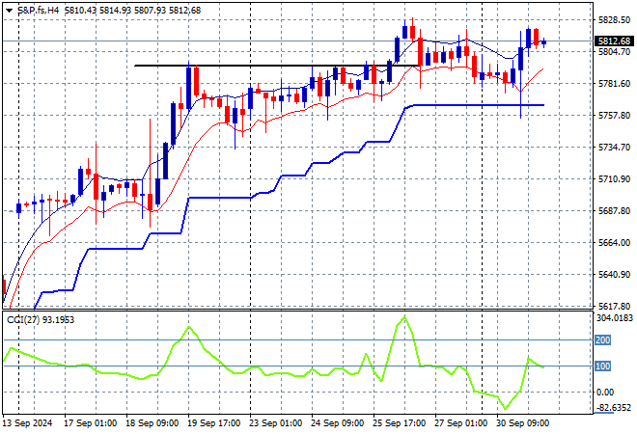Screen dimensions: 637x434
Task: Click the OHLC values 5810.43 5814.93 5807.93 5812.68
Action: [132, 11]
